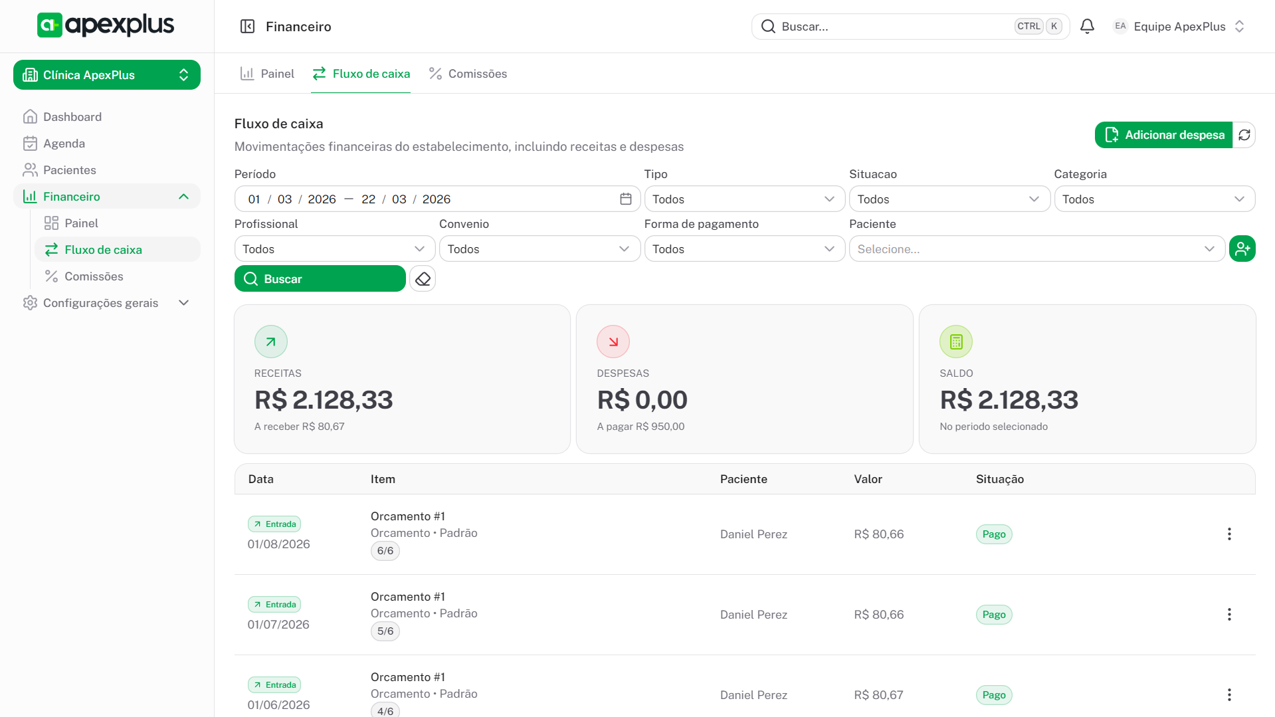Open the Forma de pagamento dropdown
Image resolution: width=1275 pixels, height=717 pixels.
tap(743, 249)
